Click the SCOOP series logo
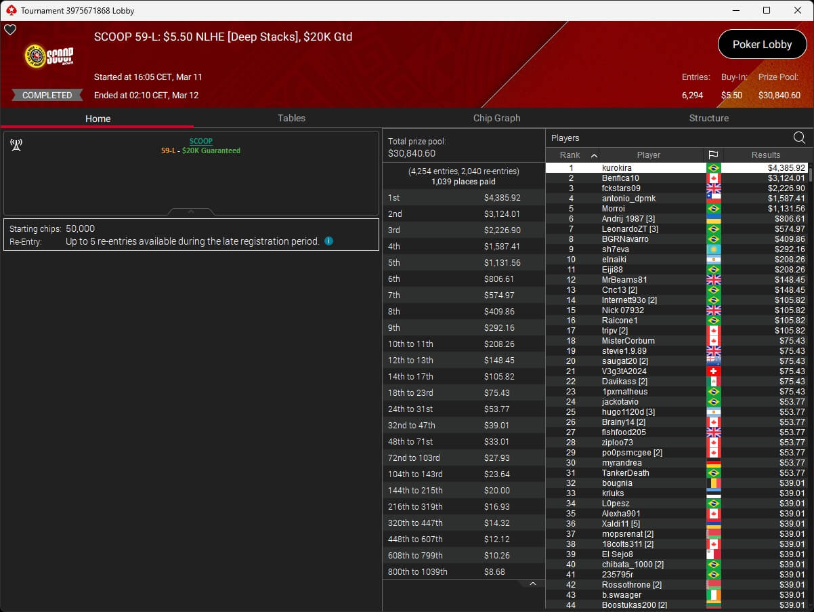This screenshot has width=814, height=612. (49, 56)
